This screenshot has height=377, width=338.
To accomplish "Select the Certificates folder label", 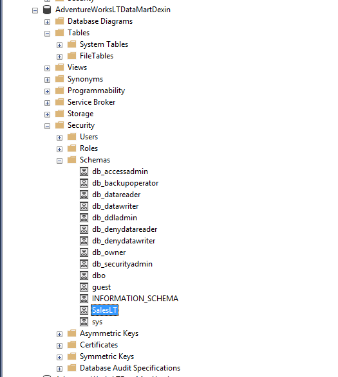I will click(99, 345).
